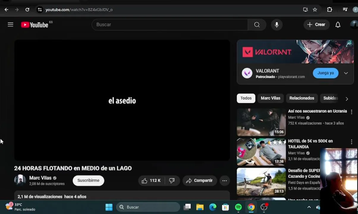Open thumbnail of HOTEL de 5€ vs 500€
This screenshot has height=214, width=358.
click(x=261, y=152)
